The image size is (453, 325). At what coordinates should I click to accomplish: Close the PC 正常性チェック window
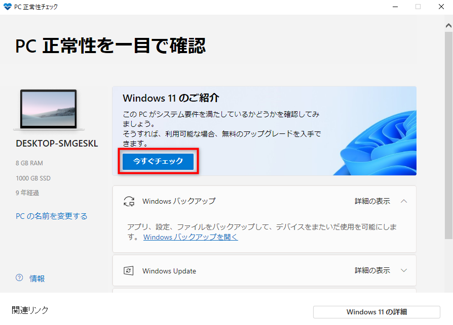tap(441, 7)
